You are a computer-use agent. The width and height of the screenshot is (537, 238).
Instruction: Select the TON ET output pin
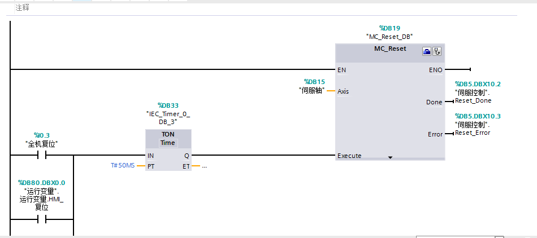[x=187, y=166]
